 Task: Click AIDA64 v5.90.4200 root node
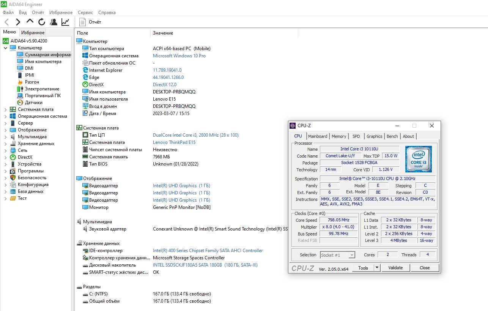(x=29, y=41)
